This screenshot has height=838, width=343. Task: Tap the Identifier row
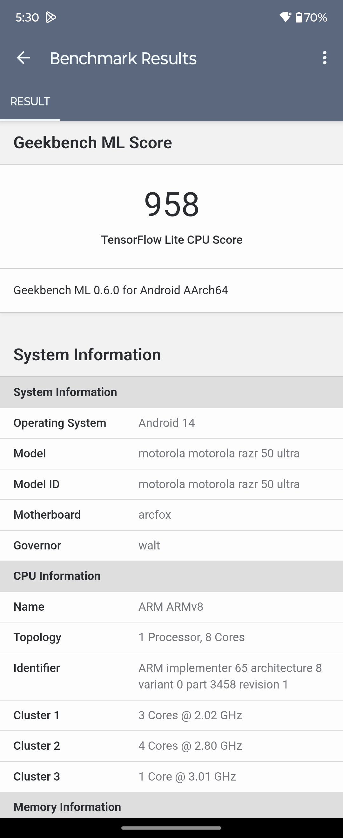coord(171,676)
